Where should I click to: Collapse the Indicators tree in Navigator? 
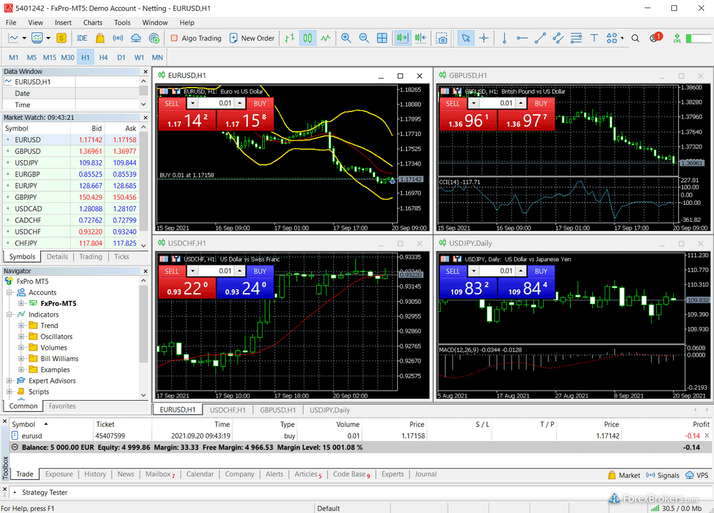coord(10,315)
